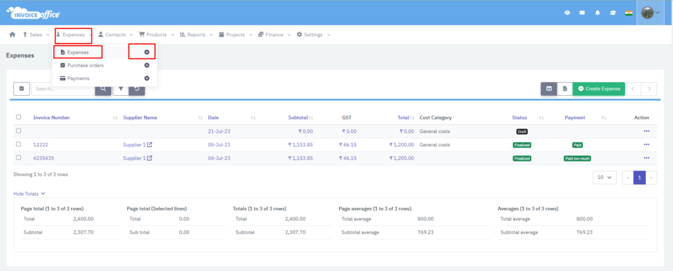This screenshot has width=673, height=271.
Task: Click the select-all checkmark toolbar button
Action: pyautogui.click(x=22, y=89)
